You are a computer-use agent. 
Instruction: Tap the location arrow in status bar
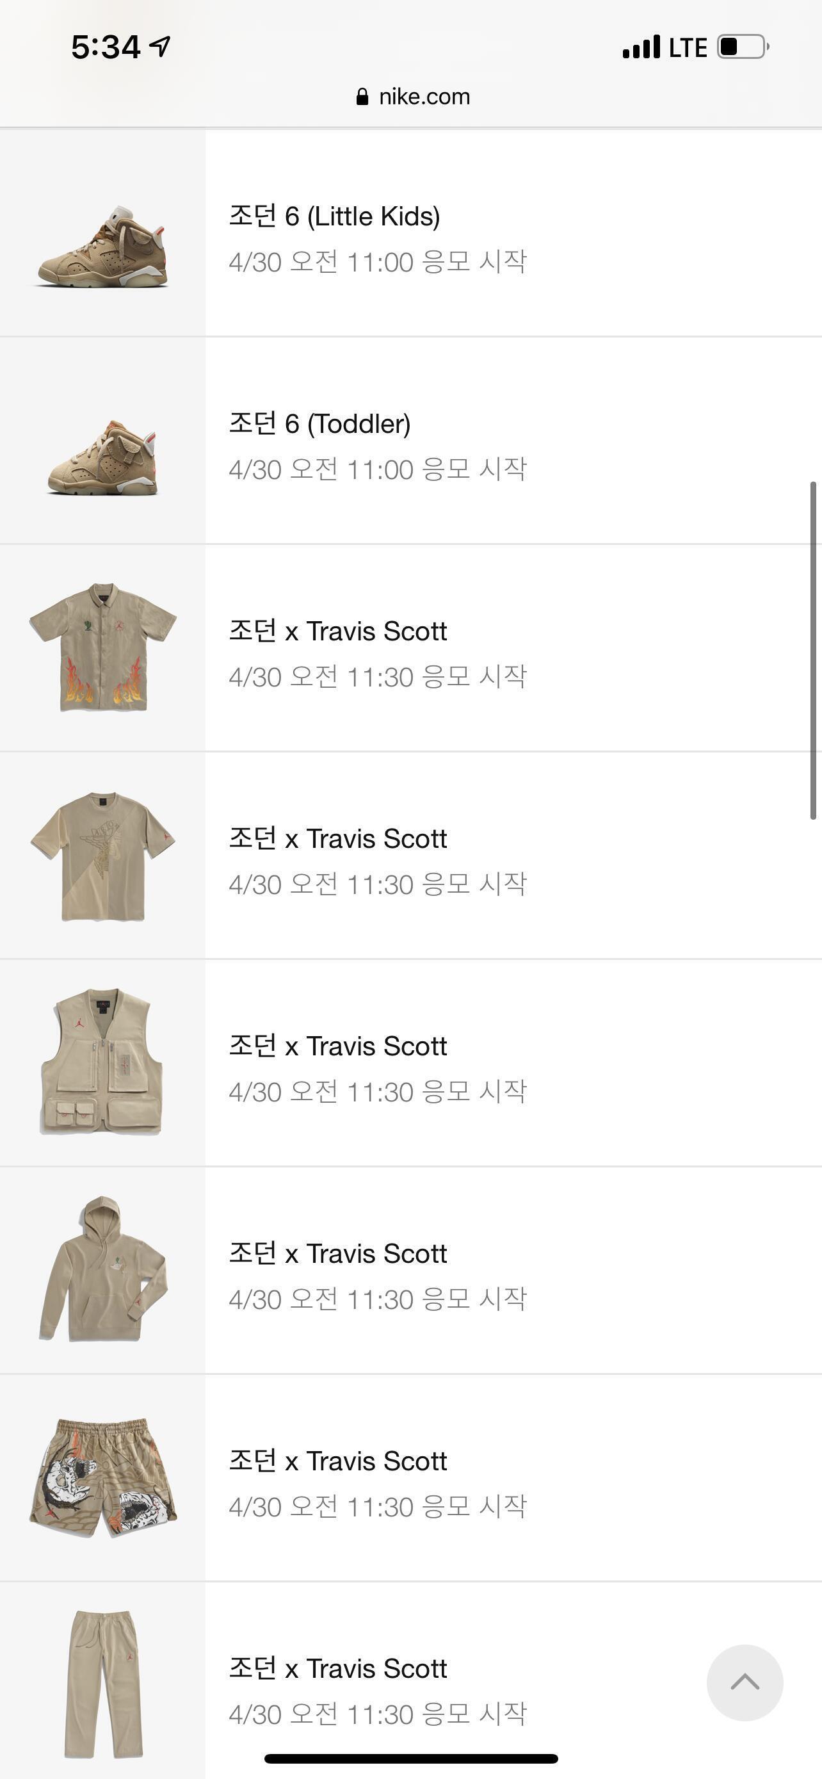click(160, 46)
